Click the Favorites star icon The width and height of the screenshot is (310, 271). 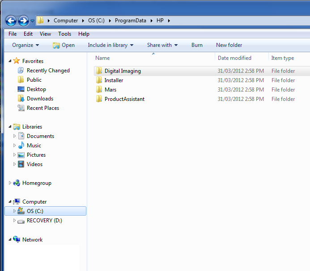point(17,61)
